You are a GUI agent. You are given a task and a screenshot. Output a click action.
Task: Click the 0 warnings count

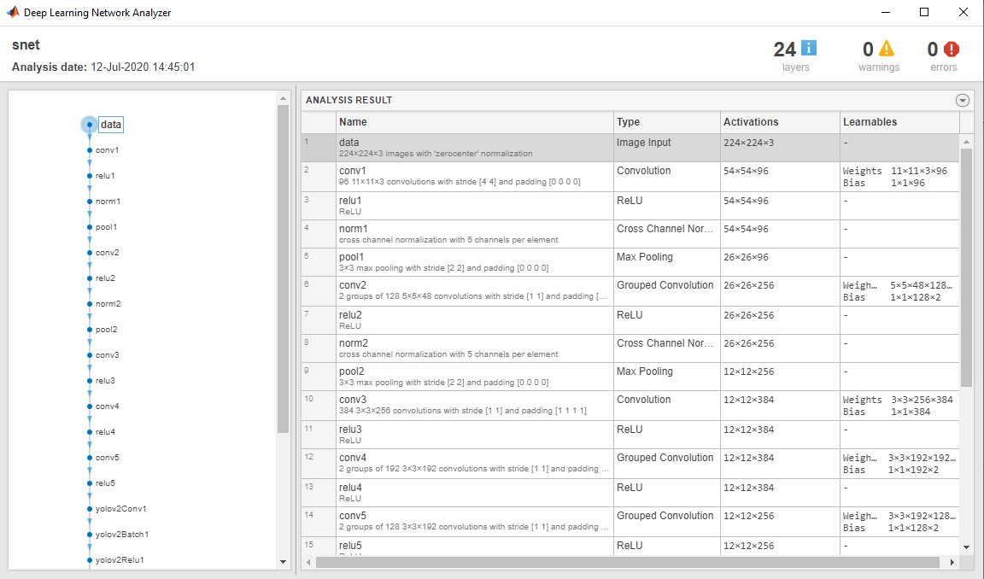click(x=868, y=49)
